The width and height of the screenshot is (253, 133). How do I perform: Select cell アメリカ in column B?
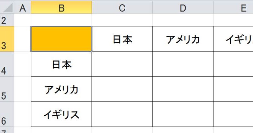pyautogui.click(x=61, y=89)
